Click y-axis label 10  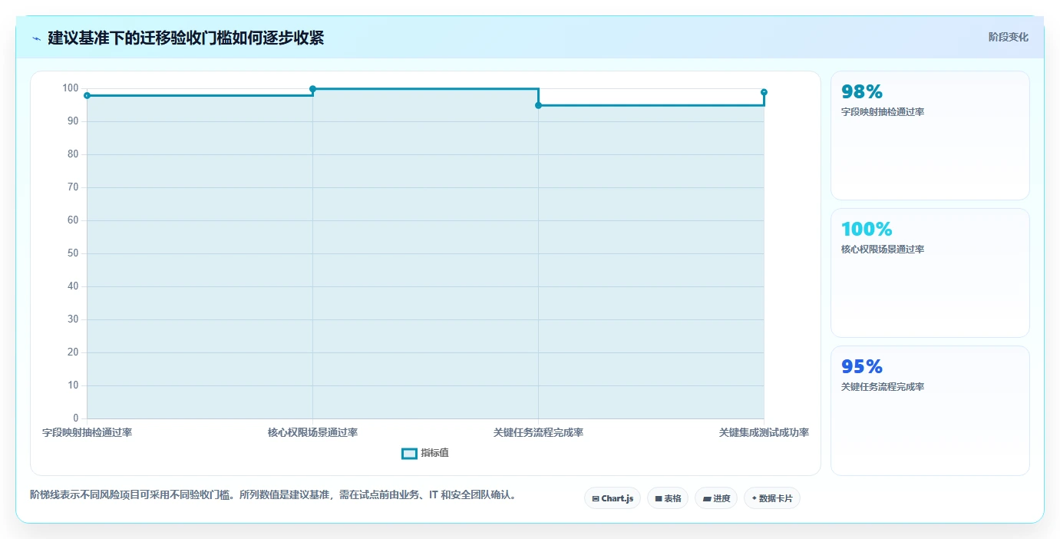coord(73,385)
